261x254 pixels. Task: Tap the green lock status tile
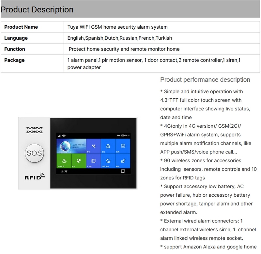point(64,161)
